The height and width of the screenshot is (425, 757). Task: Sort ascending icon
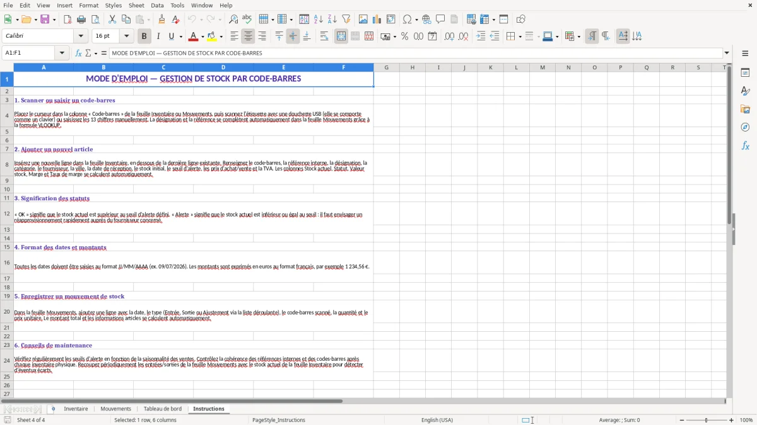(x=319, y=20)
